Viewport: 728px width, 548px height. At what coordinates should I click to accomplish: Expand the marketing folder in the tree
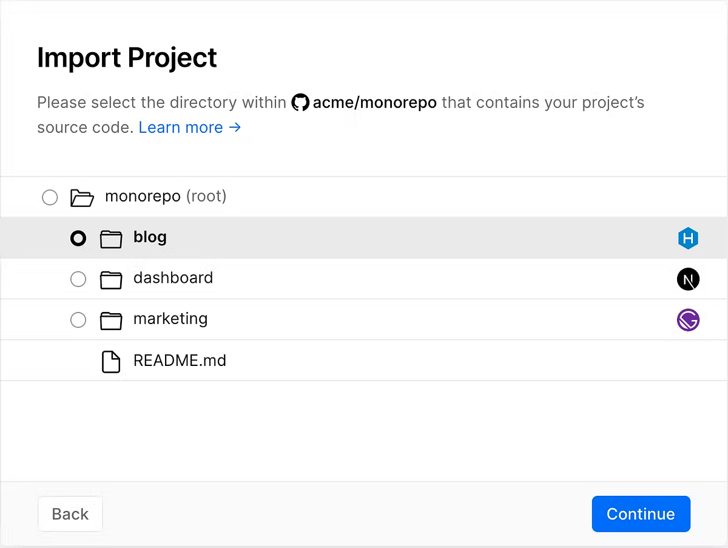[170, 319]
